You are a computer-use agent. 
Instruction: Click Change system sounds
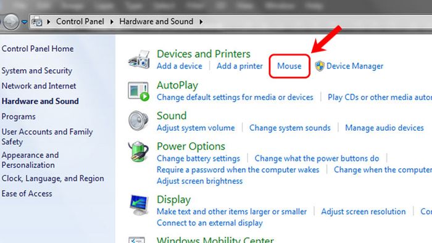coord(290,128)
